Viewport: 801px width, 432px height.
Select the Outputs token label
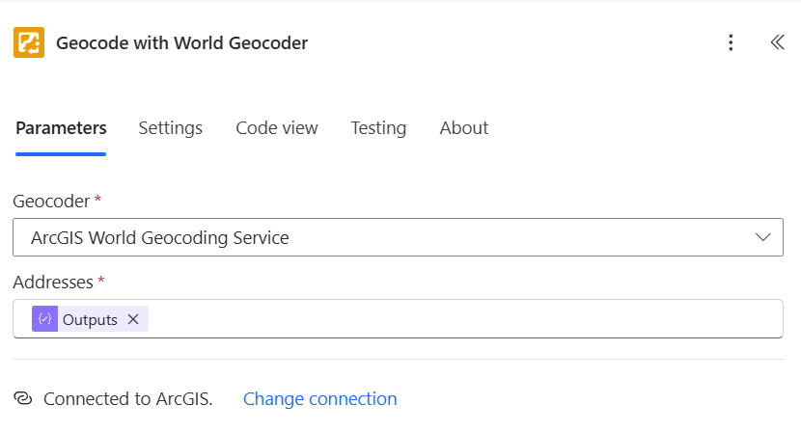(90, 319)
